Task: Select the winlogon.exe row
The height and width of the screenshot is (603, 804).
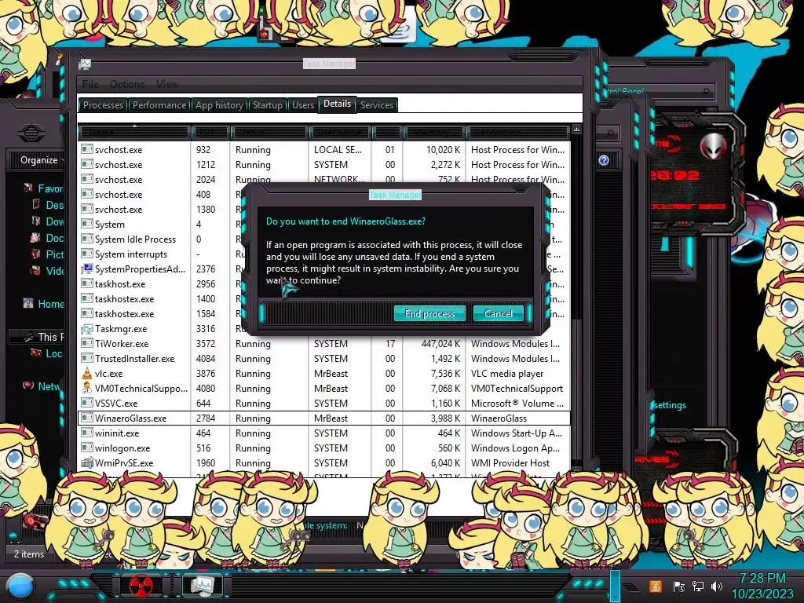Action: click(x=323, y=448)
